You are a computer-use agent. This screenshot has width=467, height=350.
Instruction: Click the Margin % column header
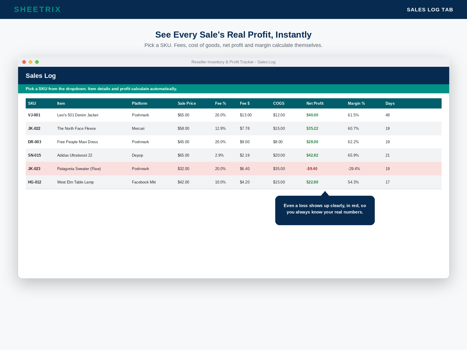[356, 103]
